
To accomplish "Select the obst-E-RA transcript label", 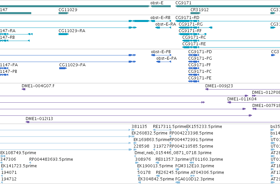I will point(165,24).
